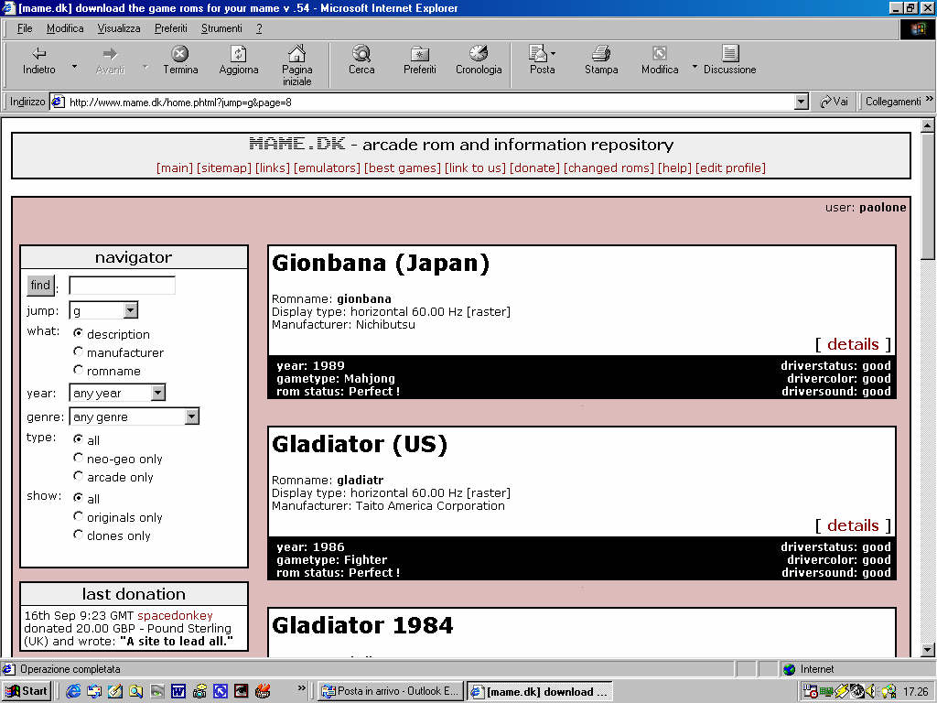Open the Posta button dropdown arrow
This screenshot has height=703, width=937.
point(554,54)
